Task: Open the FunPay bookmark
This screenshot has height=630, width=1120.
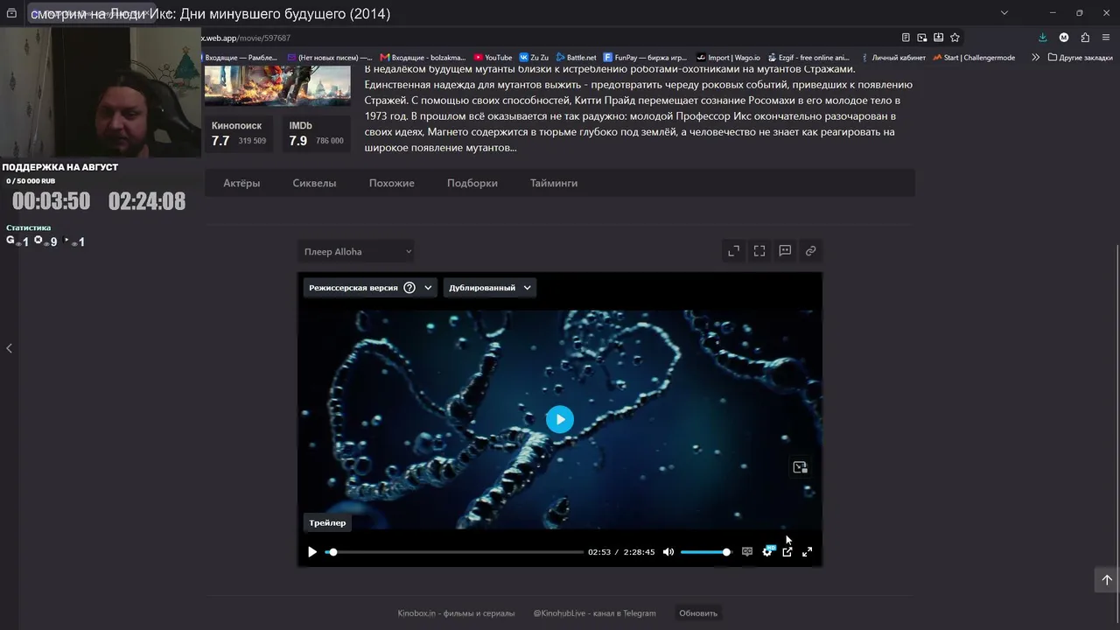Action: (x=645, y=58)
